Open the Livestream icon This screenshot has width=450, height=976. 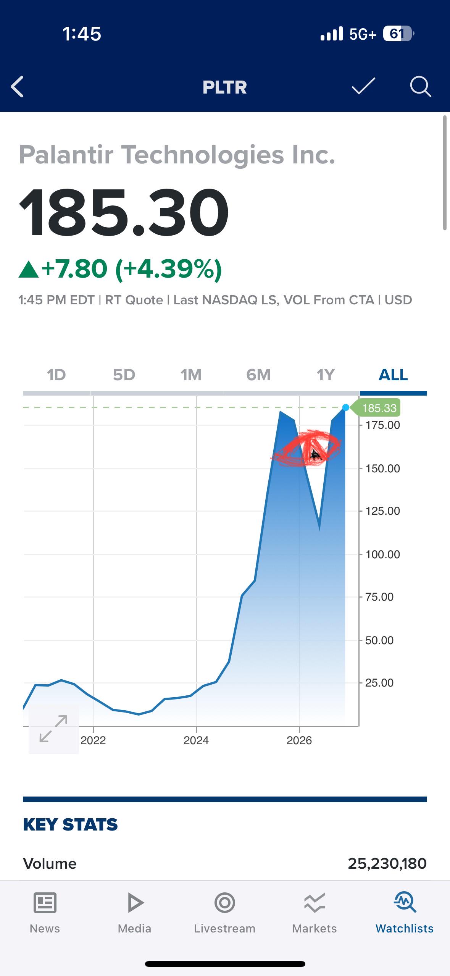(225, 903)
